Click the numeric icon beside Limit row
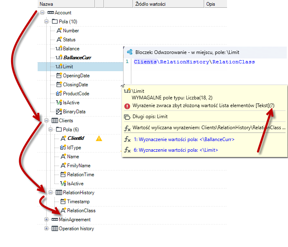 (59, 67)
